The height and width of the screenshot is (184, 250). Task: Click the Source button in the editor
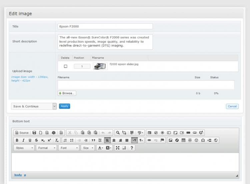pos(22,133)
